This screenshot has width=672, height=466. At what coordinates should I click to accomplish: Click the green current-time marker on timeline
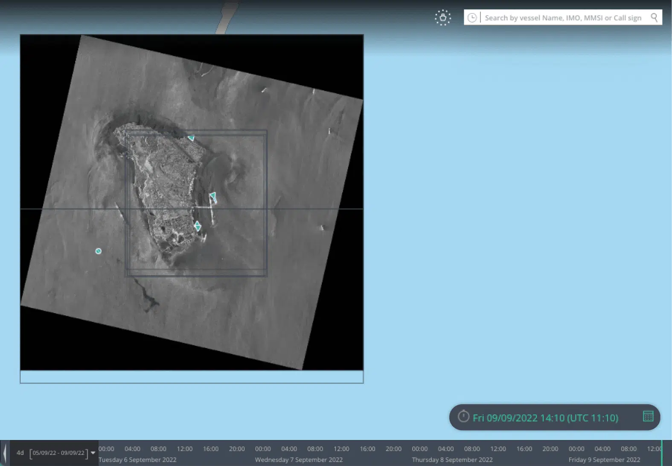661,453
